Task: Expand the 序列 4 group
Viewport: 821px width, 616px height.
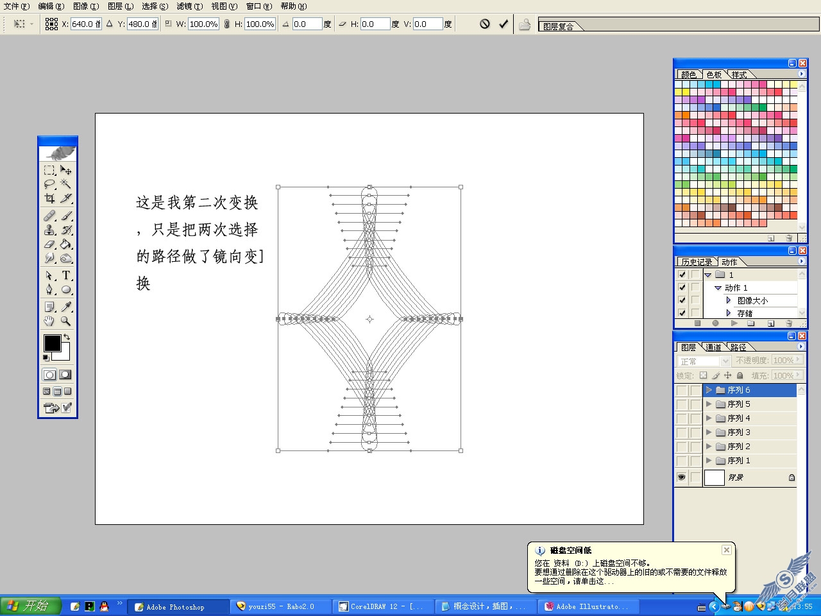Action: tap(709, 418)
